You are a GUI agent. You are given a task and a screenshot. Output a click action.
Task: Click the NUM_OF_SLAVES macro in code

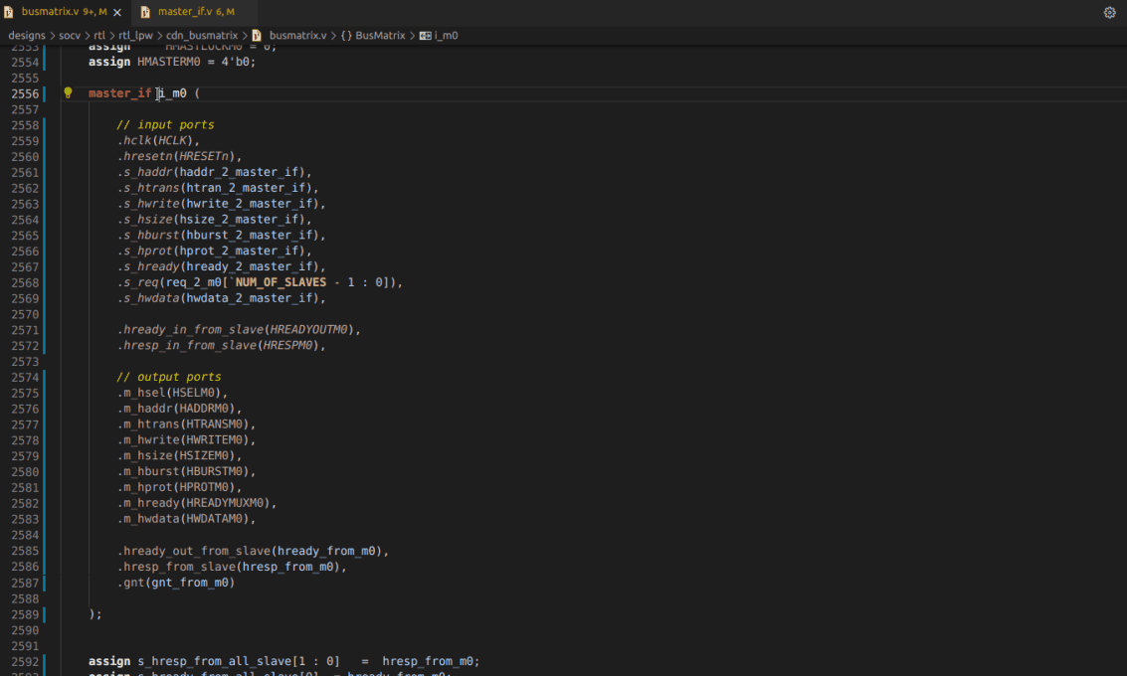point(280,282)
